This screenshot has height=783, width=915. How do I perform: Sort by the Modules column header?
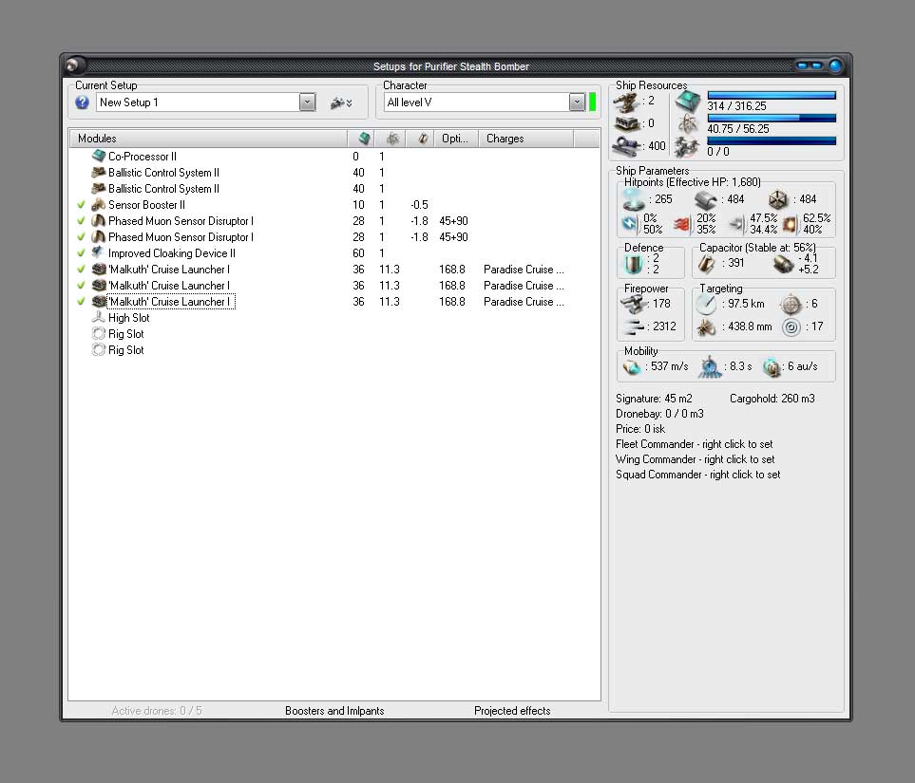click(209, 139)
